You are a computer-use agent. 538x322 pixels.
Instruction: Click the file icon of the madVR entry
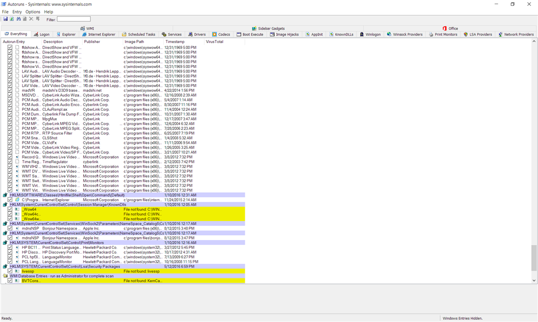tap(17, 90)
